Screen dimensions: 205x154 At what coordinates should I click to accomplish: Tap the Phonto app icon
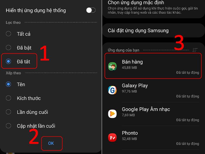[x=112, y=138]
